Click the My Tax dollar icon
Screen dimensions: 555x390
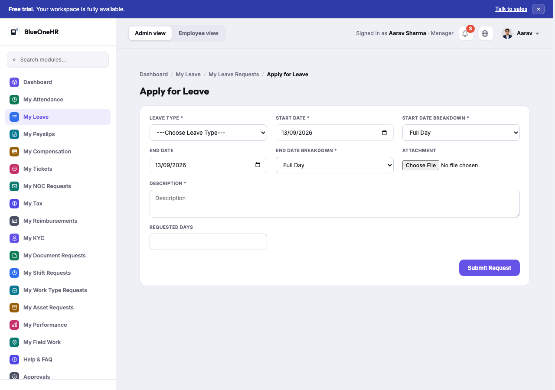tap(14, 204)
